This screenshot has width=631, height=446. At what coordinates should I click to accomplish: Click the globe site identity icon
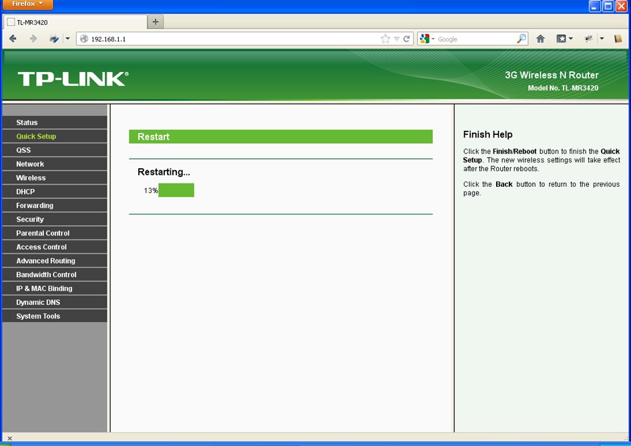click(x=84, y=39)
